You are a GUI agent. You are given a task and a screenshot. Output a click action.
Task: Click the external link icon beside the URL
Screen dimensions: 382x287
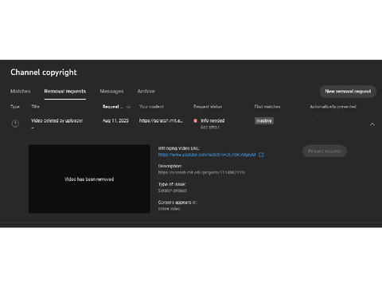tap(261, 155)
